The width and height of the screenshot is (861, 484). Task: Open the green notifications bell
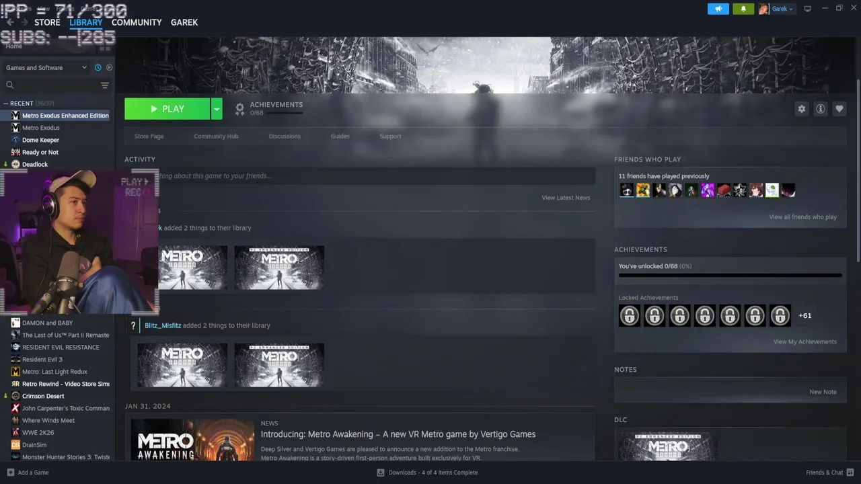click(743, 9)
